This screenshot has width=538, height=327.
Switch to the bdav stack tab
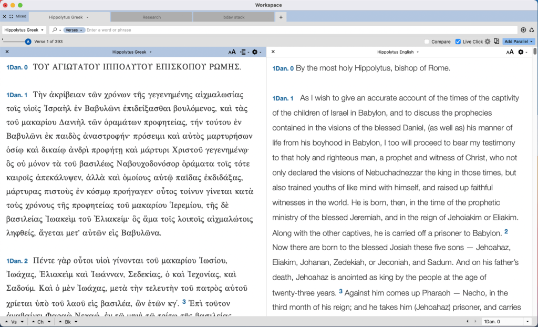pos(233,17)
